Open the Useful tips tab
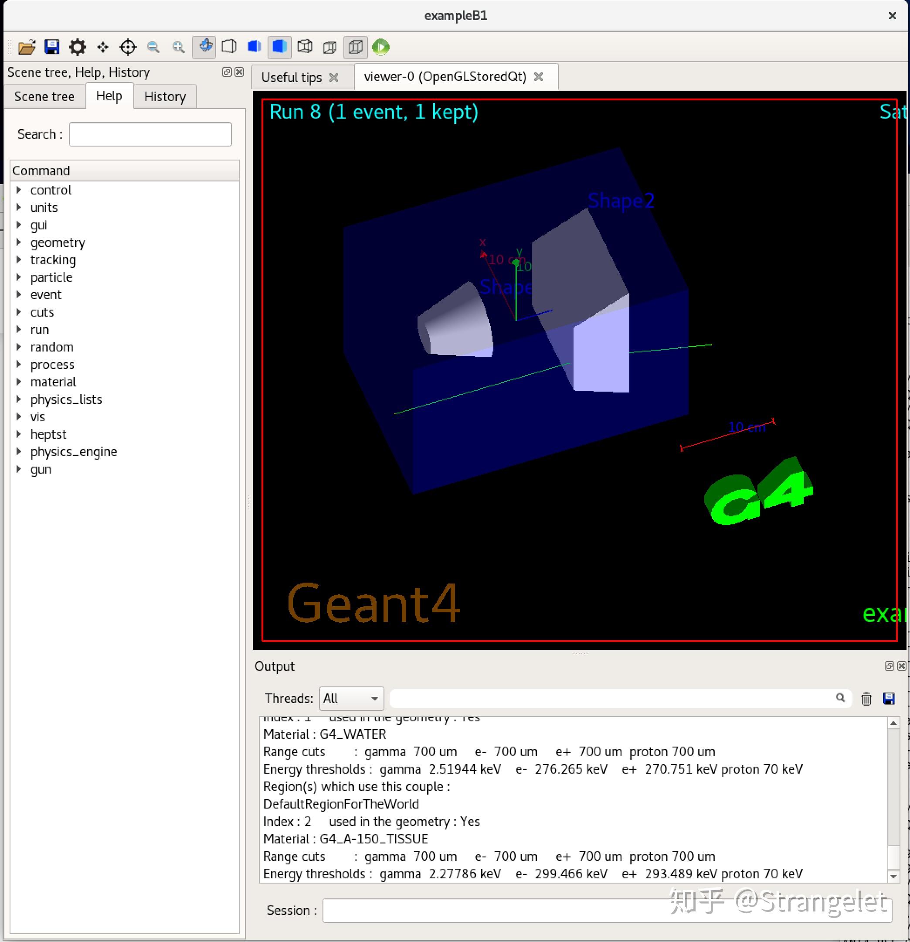Image resolution: width=910 pixels, height=942 pixels. click(x=292, y=77)
